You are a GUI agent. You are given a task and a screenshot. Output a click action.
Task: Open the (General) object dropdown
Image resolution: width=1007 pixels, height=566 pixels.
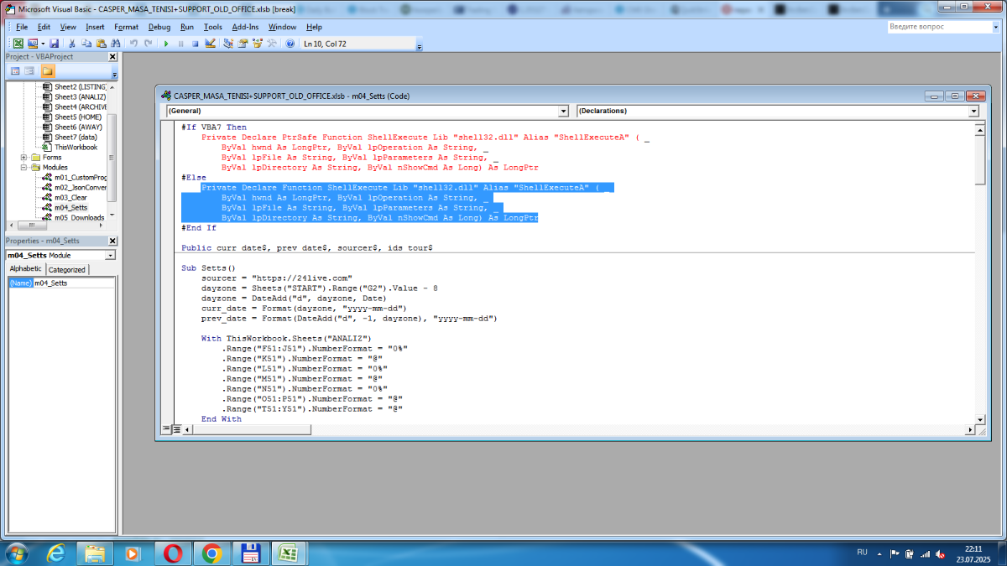click(563, 111)
